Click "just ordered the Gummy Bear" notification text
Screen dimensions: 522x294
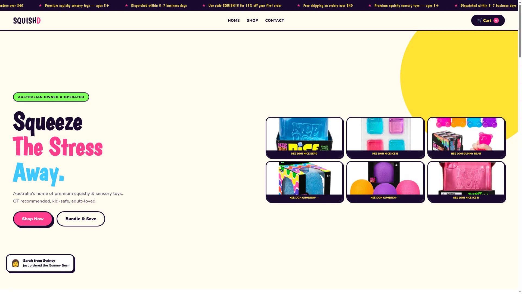click(46, 266)
